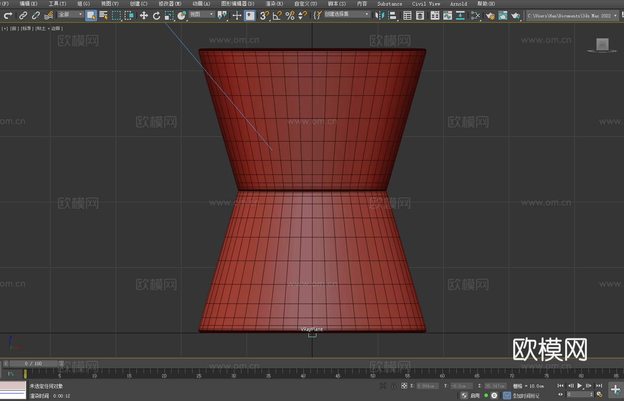This screenshot has height=401, width=624.
Task: Click the Use Pivot Point Center icon
Action: [222, 15]
